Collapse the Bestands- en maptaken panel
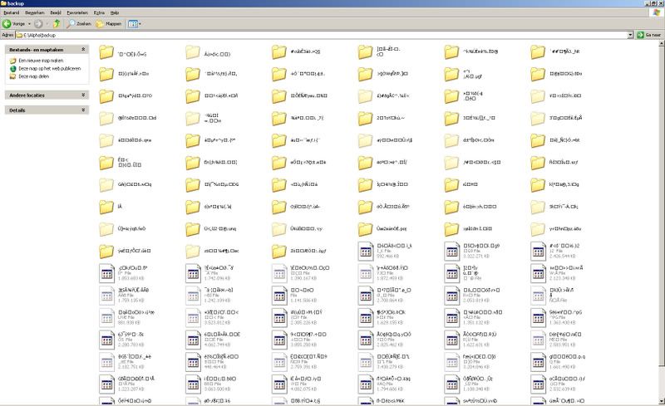665x406 pixels. 83,51
